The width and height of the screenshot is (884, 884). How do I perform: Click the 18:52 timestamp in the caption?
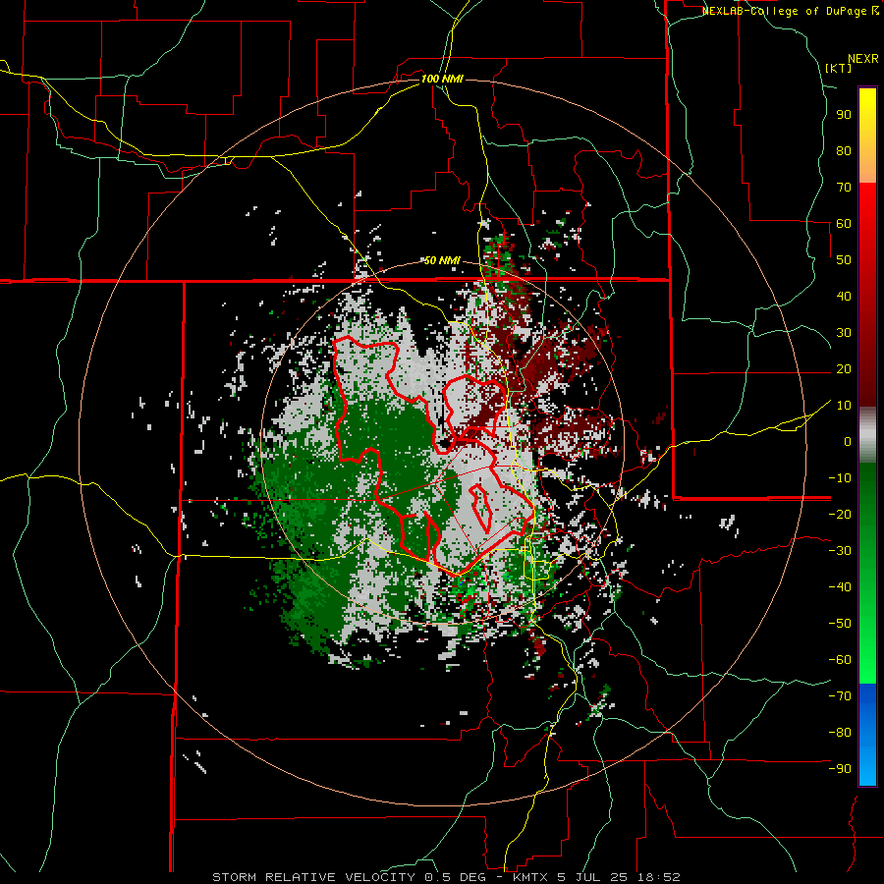(658, 877)
